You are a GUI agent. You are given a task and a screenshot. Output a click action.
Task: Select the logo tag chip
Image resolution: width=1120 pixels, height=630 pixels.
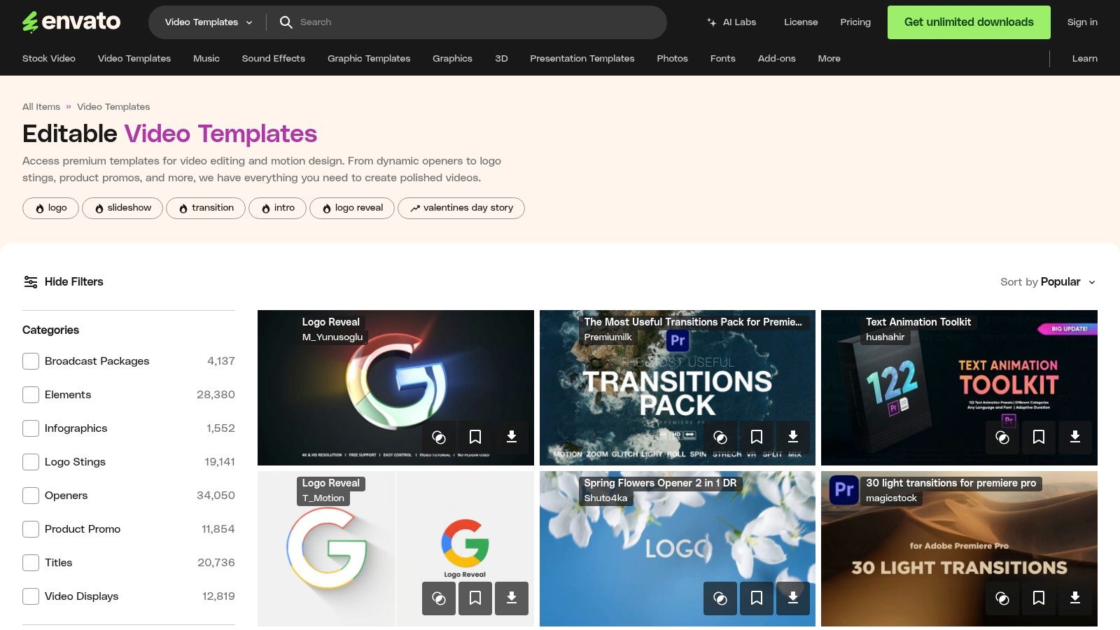(x=50, y=208)
